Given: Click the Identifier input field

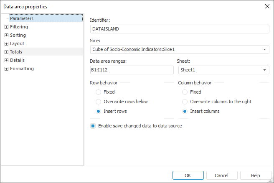Looking at the screenshot, I should click(180, 29).
